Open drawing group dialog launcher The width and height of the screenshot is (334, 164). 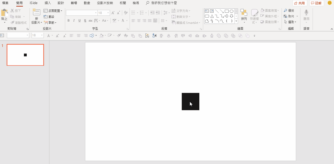pos(280,29)
